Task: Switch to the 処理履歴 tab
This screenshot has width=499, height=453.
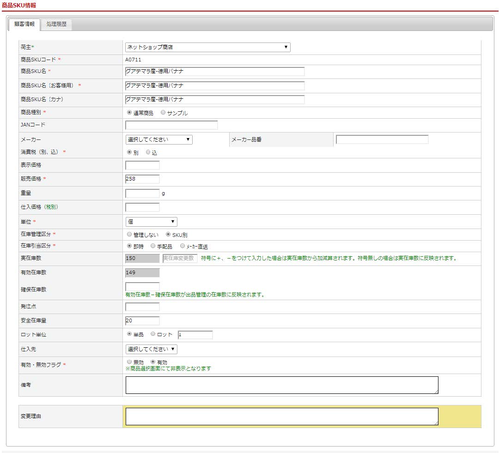Action: click(56, 24)
